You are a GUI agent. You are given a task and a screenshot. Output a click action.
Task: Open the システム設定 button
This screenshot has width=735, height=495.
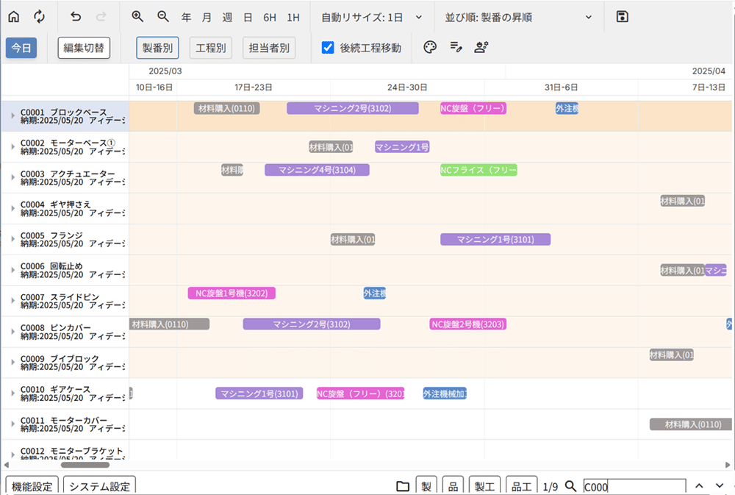tap(99, 486)
